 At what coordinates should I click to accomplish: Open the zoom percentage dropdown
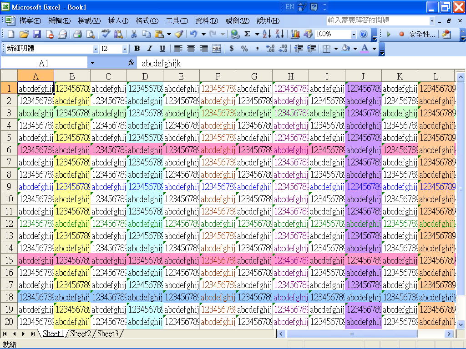tap(354, 35)
